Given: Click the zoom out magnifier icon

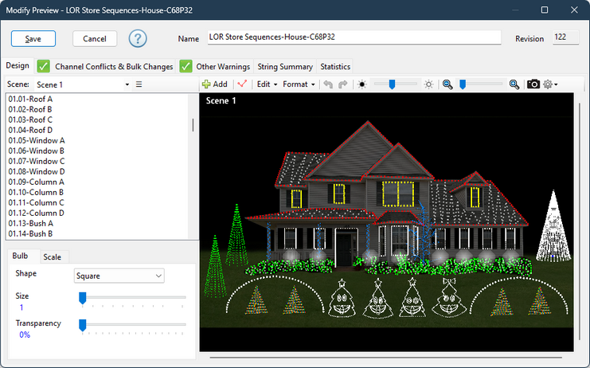Looking at the screenshot, I should tap(447, 84).
